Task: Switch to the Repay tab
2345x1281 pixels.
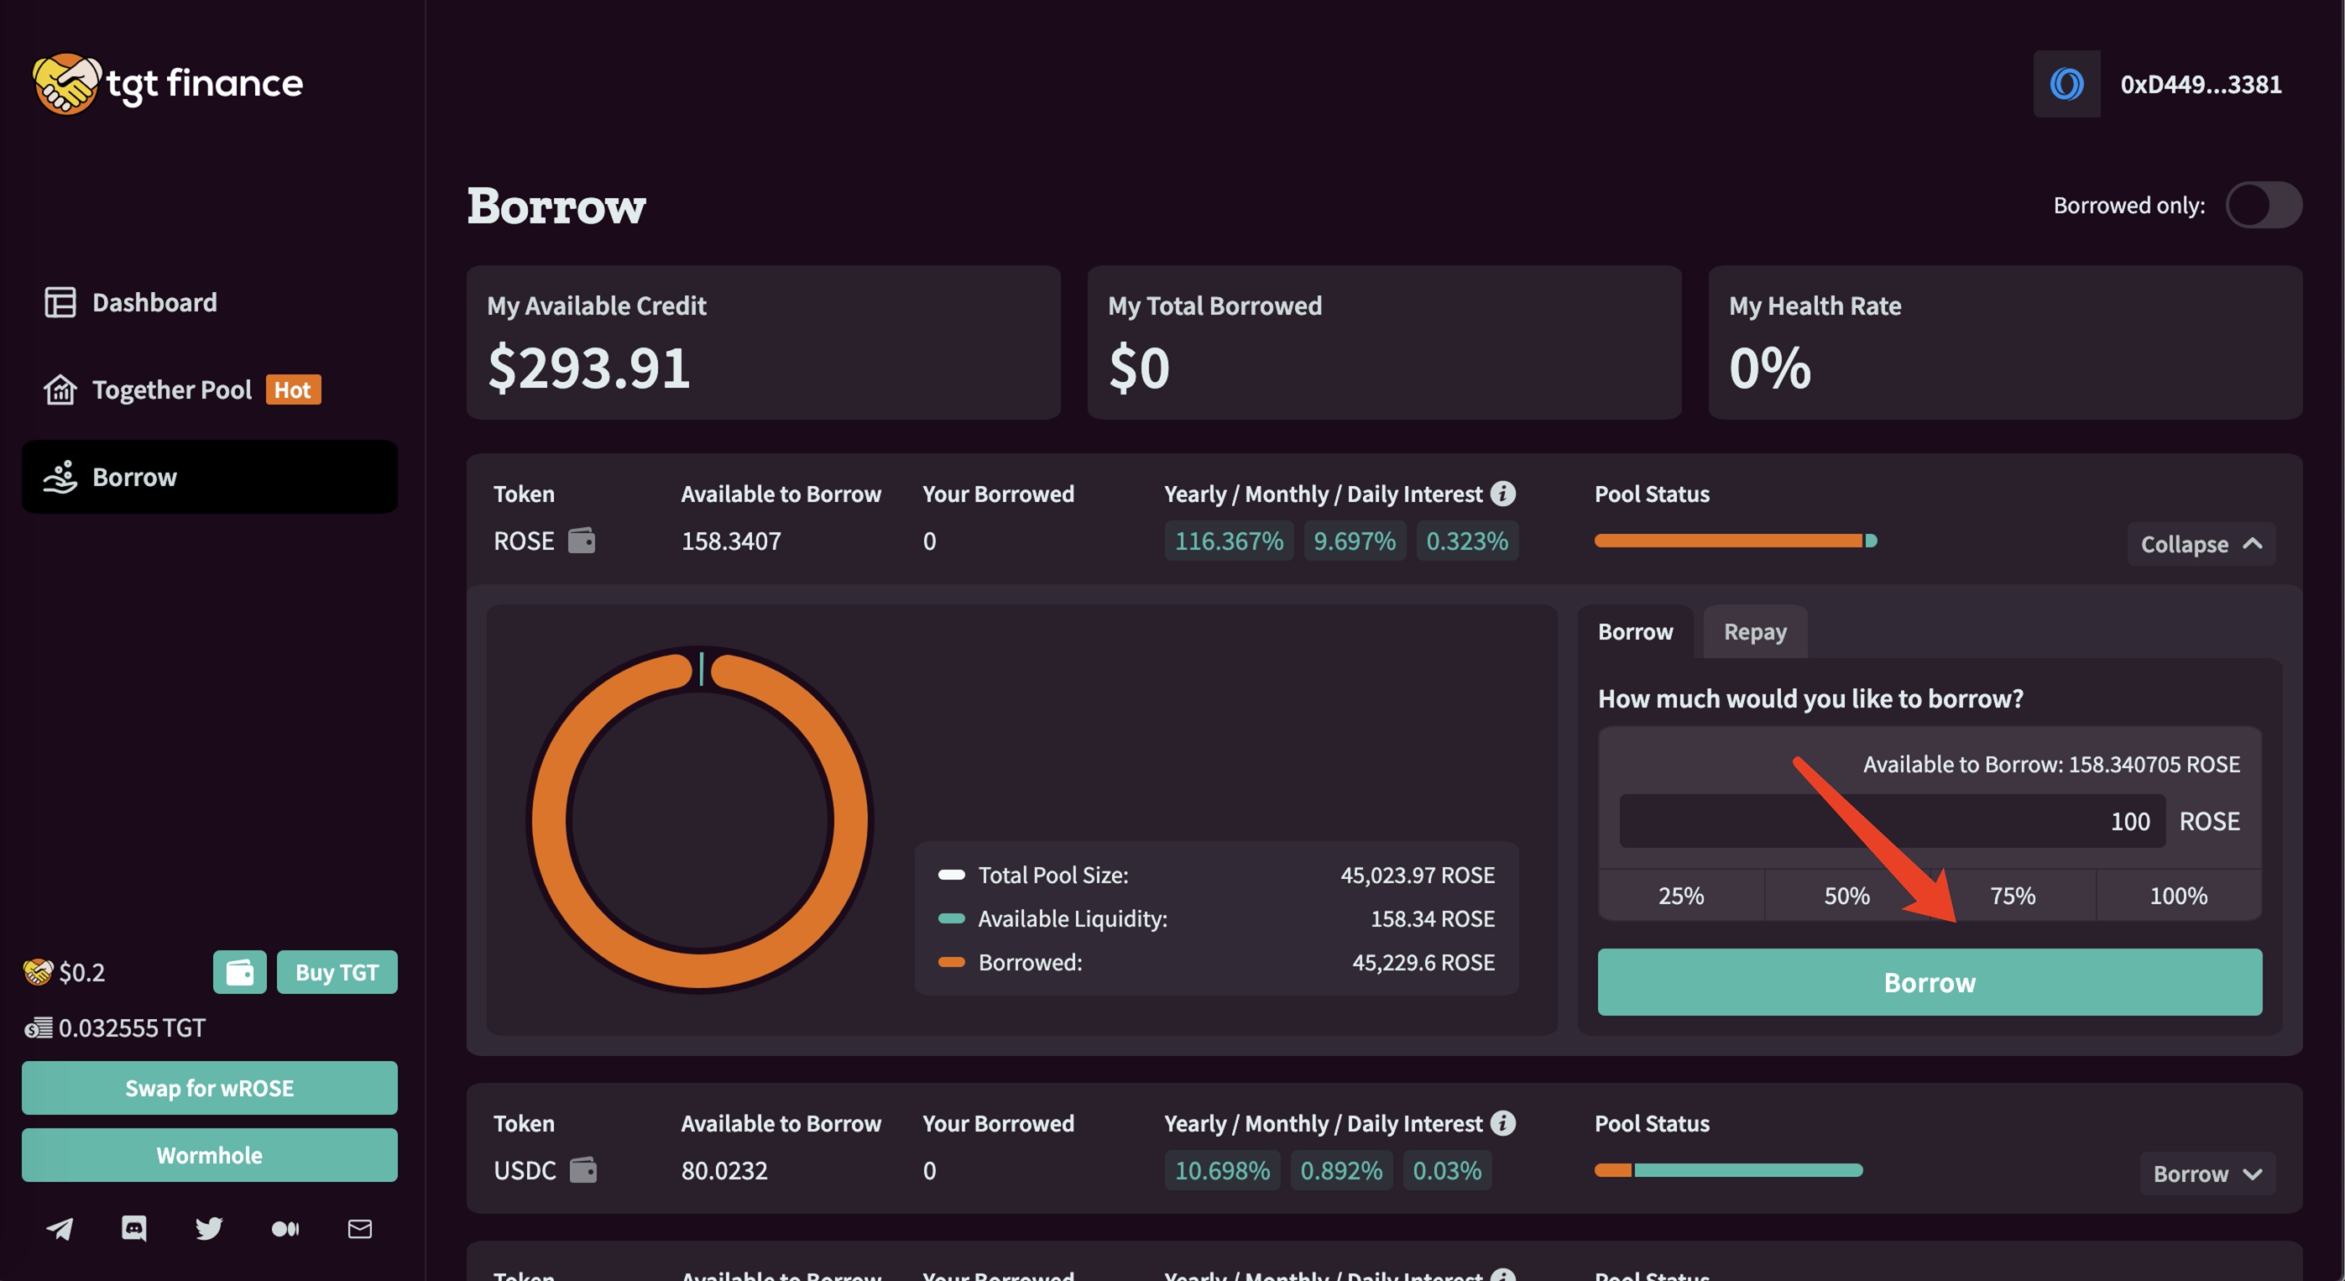Action: 1754,631
